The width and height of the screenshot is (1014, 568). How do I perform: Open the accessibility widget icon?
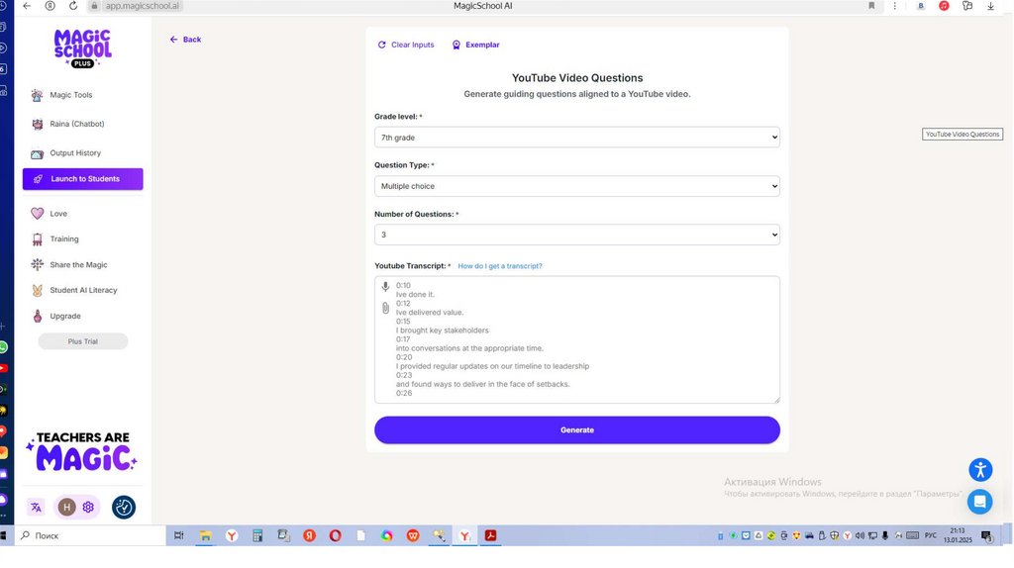(979, 470)
